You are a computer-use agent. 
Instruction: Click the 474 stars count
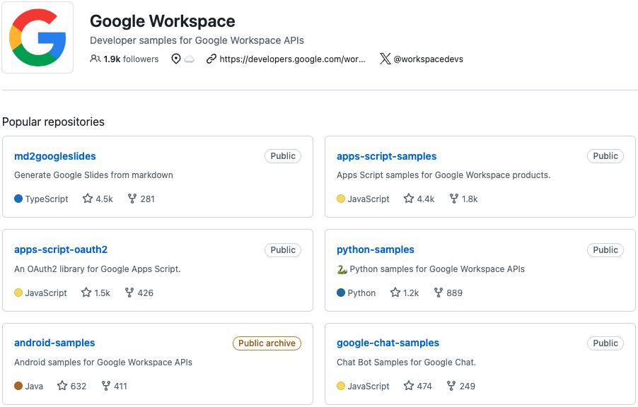pyautogui.click(x=424, y=386)
